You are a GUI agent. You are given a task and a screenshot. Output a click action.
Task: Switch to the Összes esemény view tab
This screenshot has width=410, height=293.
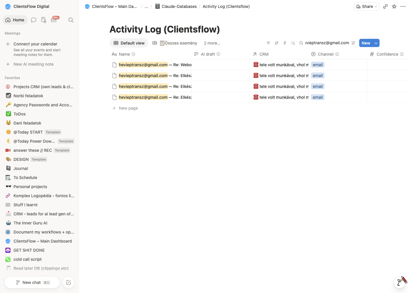click(175, 43)
